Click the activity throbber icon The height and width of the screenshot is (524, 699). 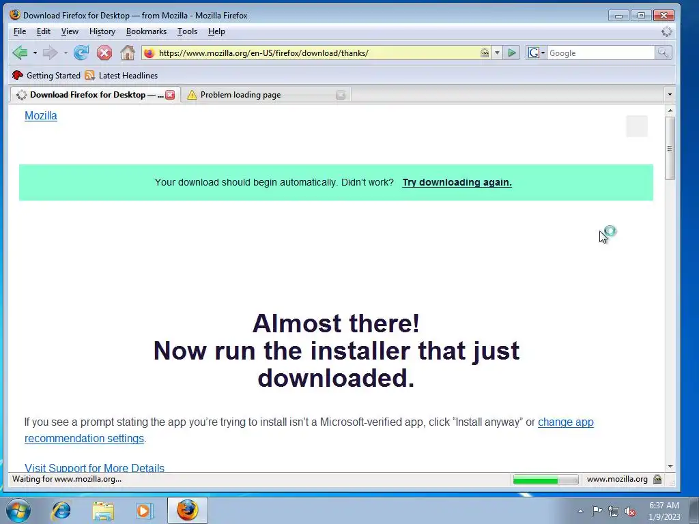666,31
